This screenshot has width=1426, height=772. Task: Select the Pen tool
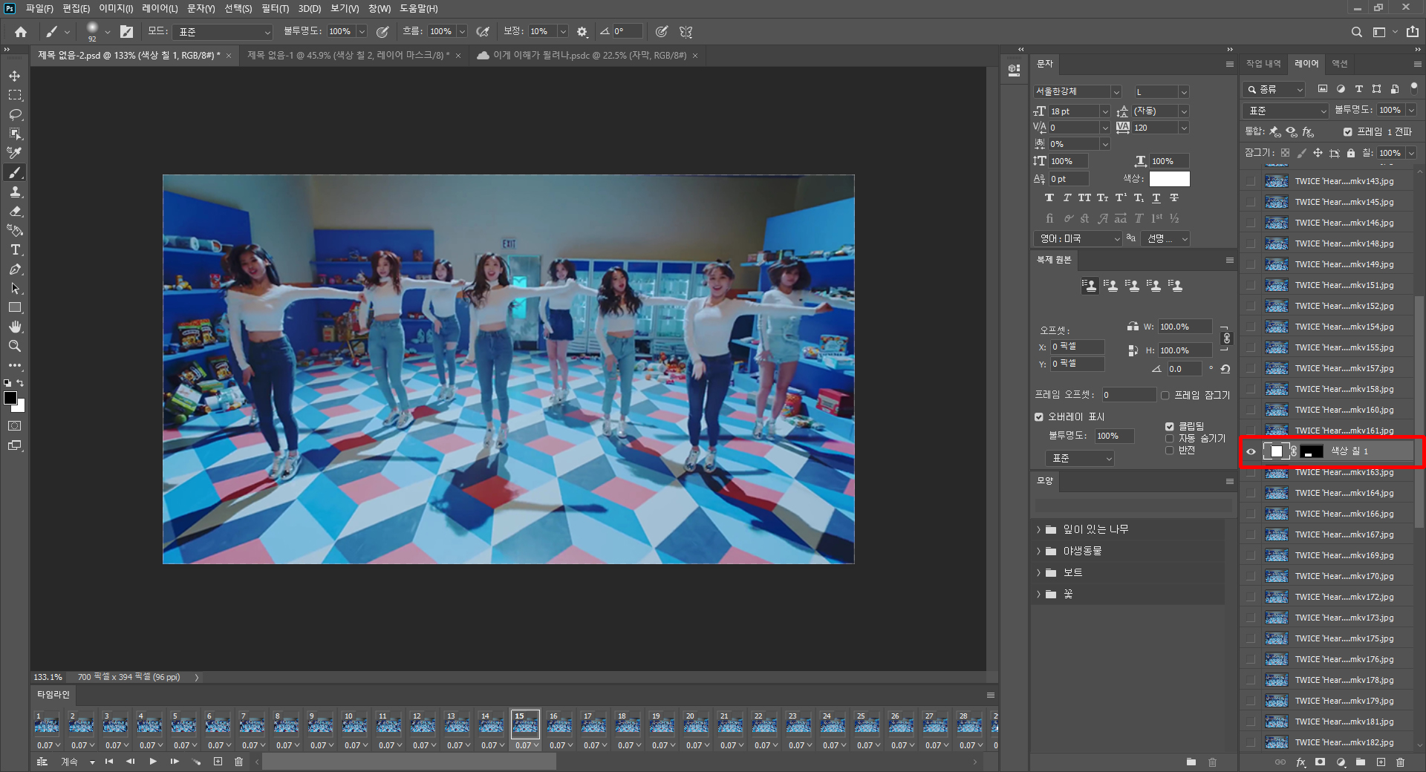tap(15, 269)
